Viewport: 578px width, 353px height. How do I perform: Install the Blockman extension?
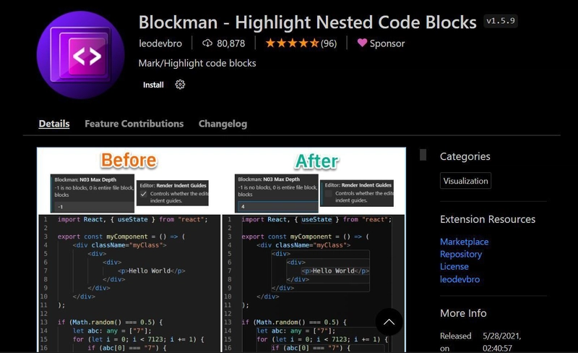coord(153,85)
